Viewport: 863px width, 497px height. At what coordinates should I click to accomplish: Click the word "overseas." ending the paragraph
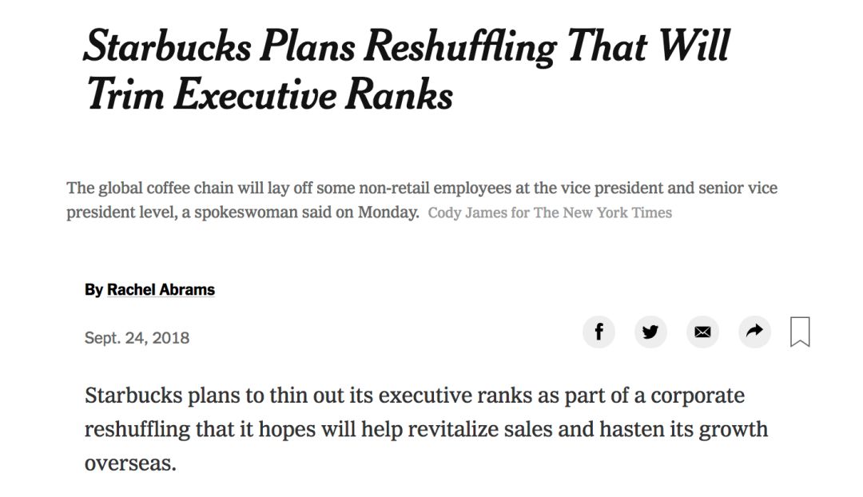click(130, 463)
